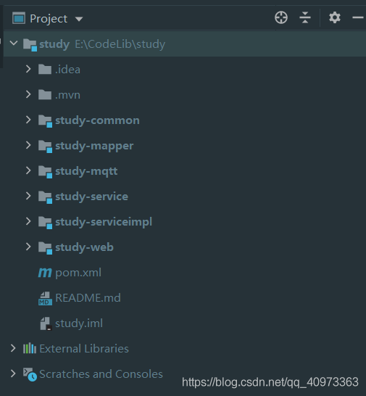Expand the study-mqtt module chevron
This screenshot has height=396, width=366.
(28, 170)
